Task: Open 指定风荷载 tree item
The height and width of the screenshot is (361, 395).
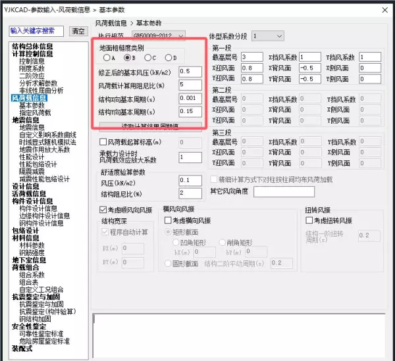Action: click(x=35, y=112)
